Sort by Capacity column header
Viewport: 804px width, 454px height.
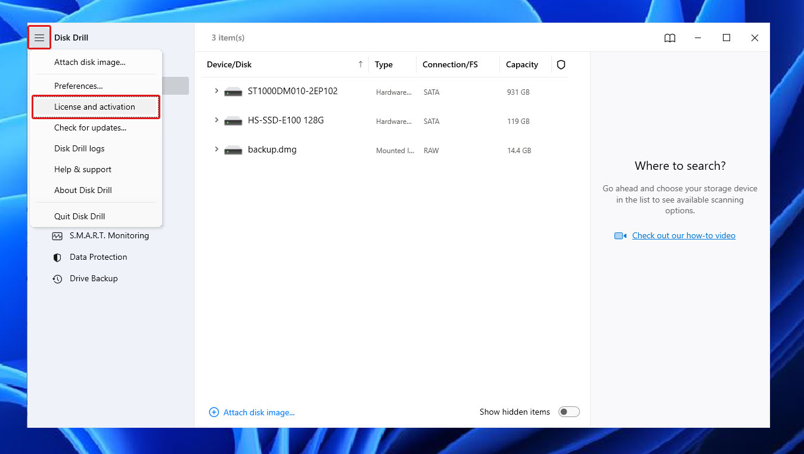tap(522, 64)
